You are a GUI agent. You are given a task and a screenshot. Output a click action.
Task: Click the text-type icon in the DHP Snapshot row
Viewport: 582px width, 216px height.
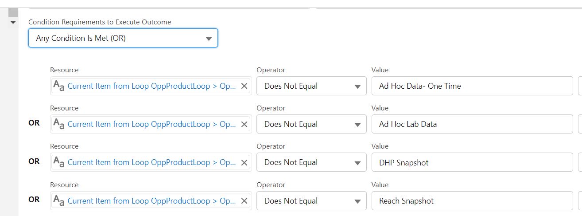[x=59, y=162]
